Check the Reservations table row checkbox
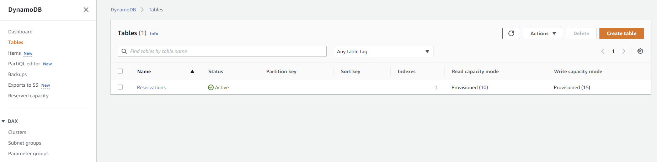Screen dimensions: 657x162 (120, 87)
